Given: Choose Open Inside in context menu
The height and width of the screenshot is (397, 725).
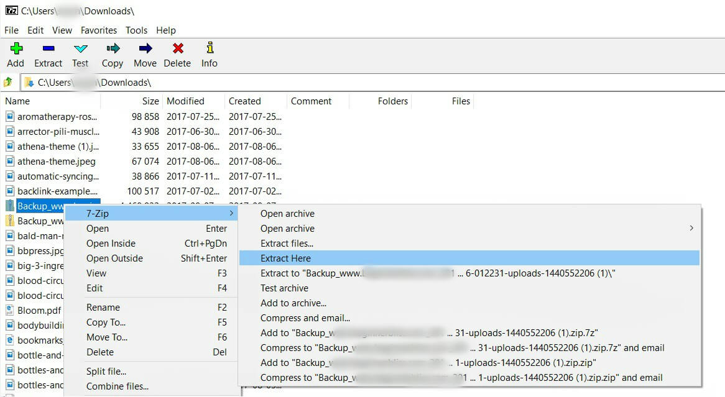Looking at the screenshot, I should click(x=151, y=243).
